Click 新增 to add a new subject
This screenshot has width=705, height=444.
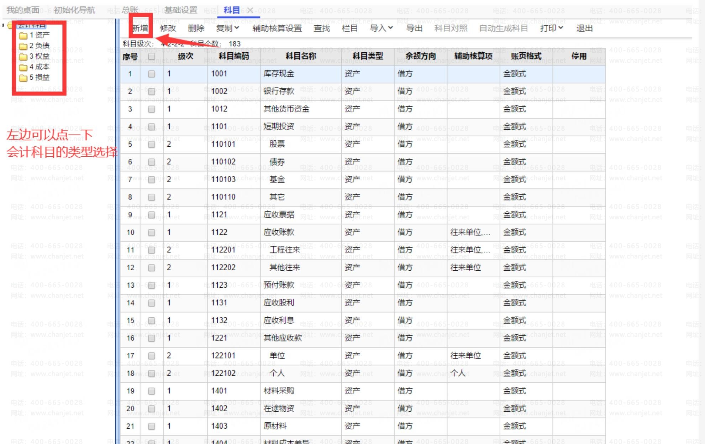[x=140, y=28]
